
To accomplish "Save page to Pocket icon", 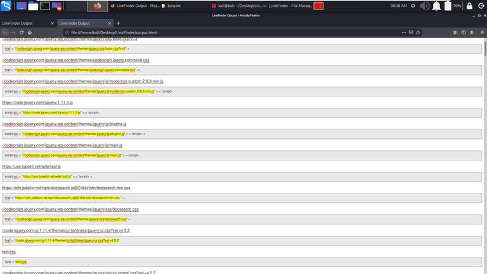I will coord(411,32).
